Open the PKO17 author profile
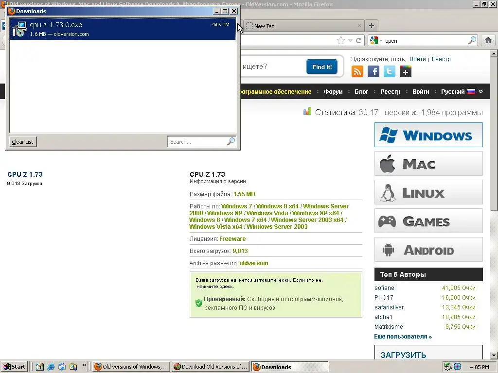498x373 pixels. 384,298
